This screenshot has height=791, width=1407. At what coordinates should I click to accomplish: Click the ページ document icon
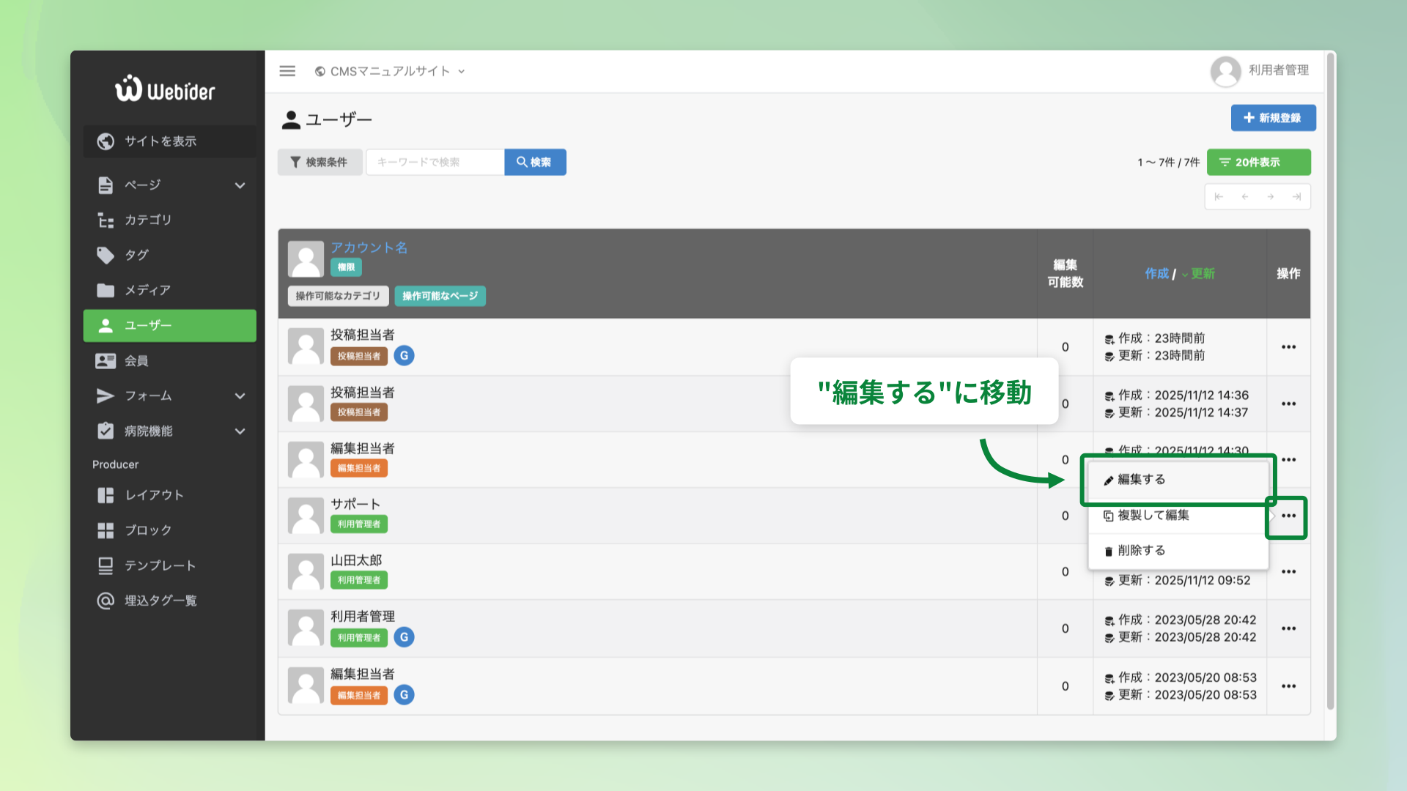click(106, 185)
